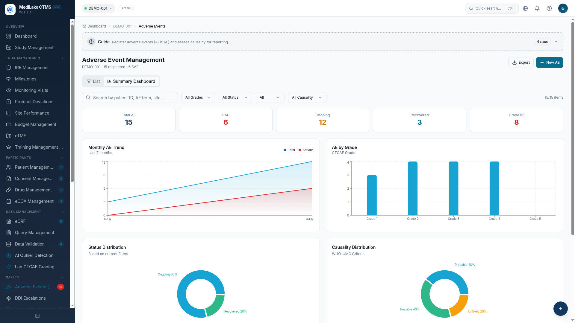The height and width of the screenshot is (323, 575).
Task: Open AI Outlier Detection item
Action: point(35,255)
